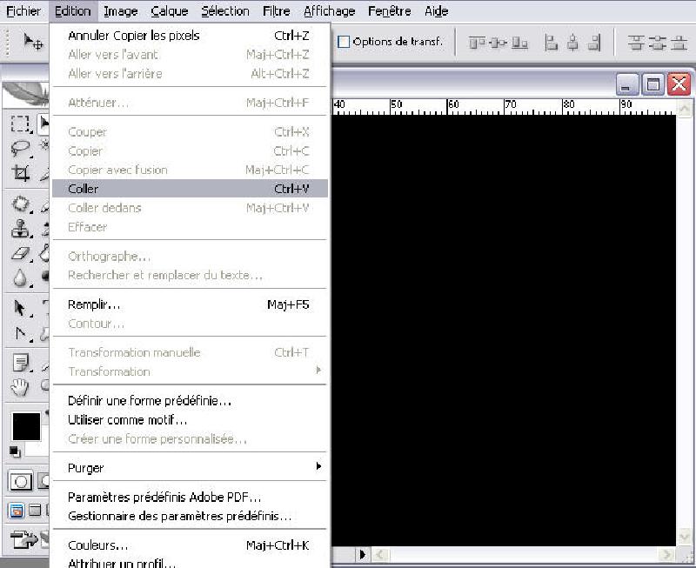Select the Lasso tool
Viewport: 696px width, 568px height.
[x=20, y=148]
